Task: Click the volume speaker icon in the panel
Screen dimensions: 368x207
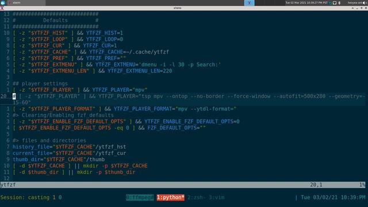Action: tap(365, 3)
